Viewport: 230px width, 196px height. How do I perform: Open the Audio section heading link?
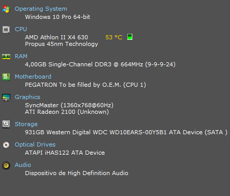pyautogui.click(x=23, y=165)
